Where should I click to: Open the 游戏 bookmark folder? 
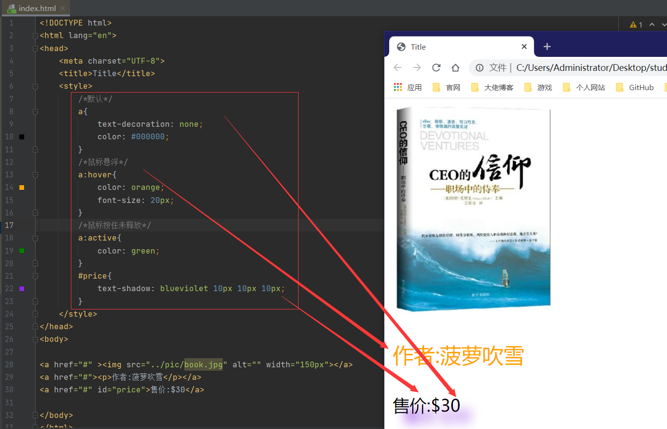coord(538,87)
